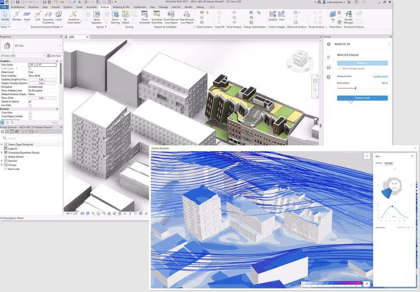Toggle the Crop View checkbox
This screenshot has width=420, height=292.
[30, 113]
